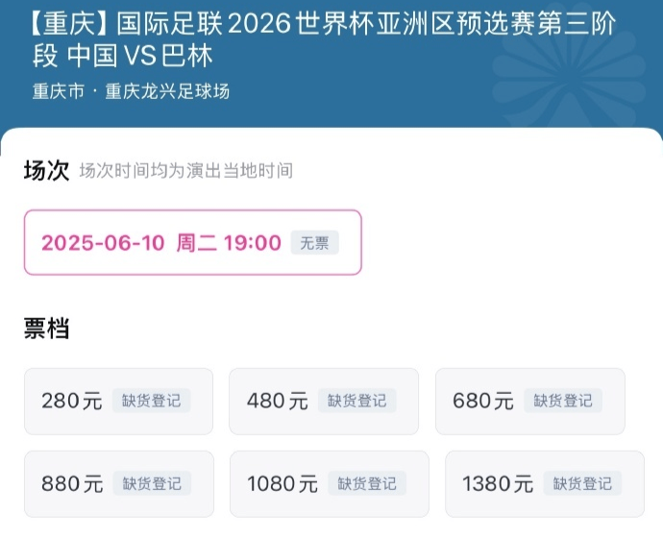Tap 缺货登记 for the 480元 ticket
Viewport: 663px width, 539px height.
click(x=356, y=401)
